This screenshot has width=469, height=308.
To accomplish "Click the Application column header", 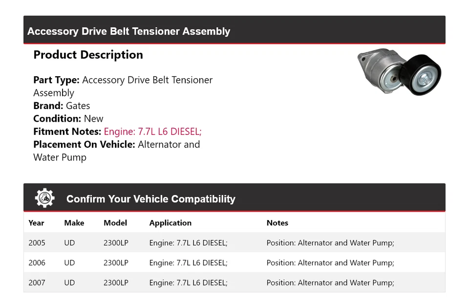I will [x=170, y=223].
